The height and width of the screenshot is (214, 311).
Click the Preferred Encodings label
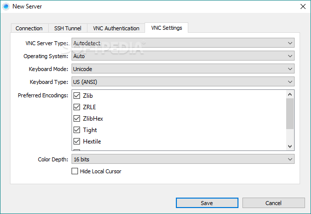(x=43, y=95)
